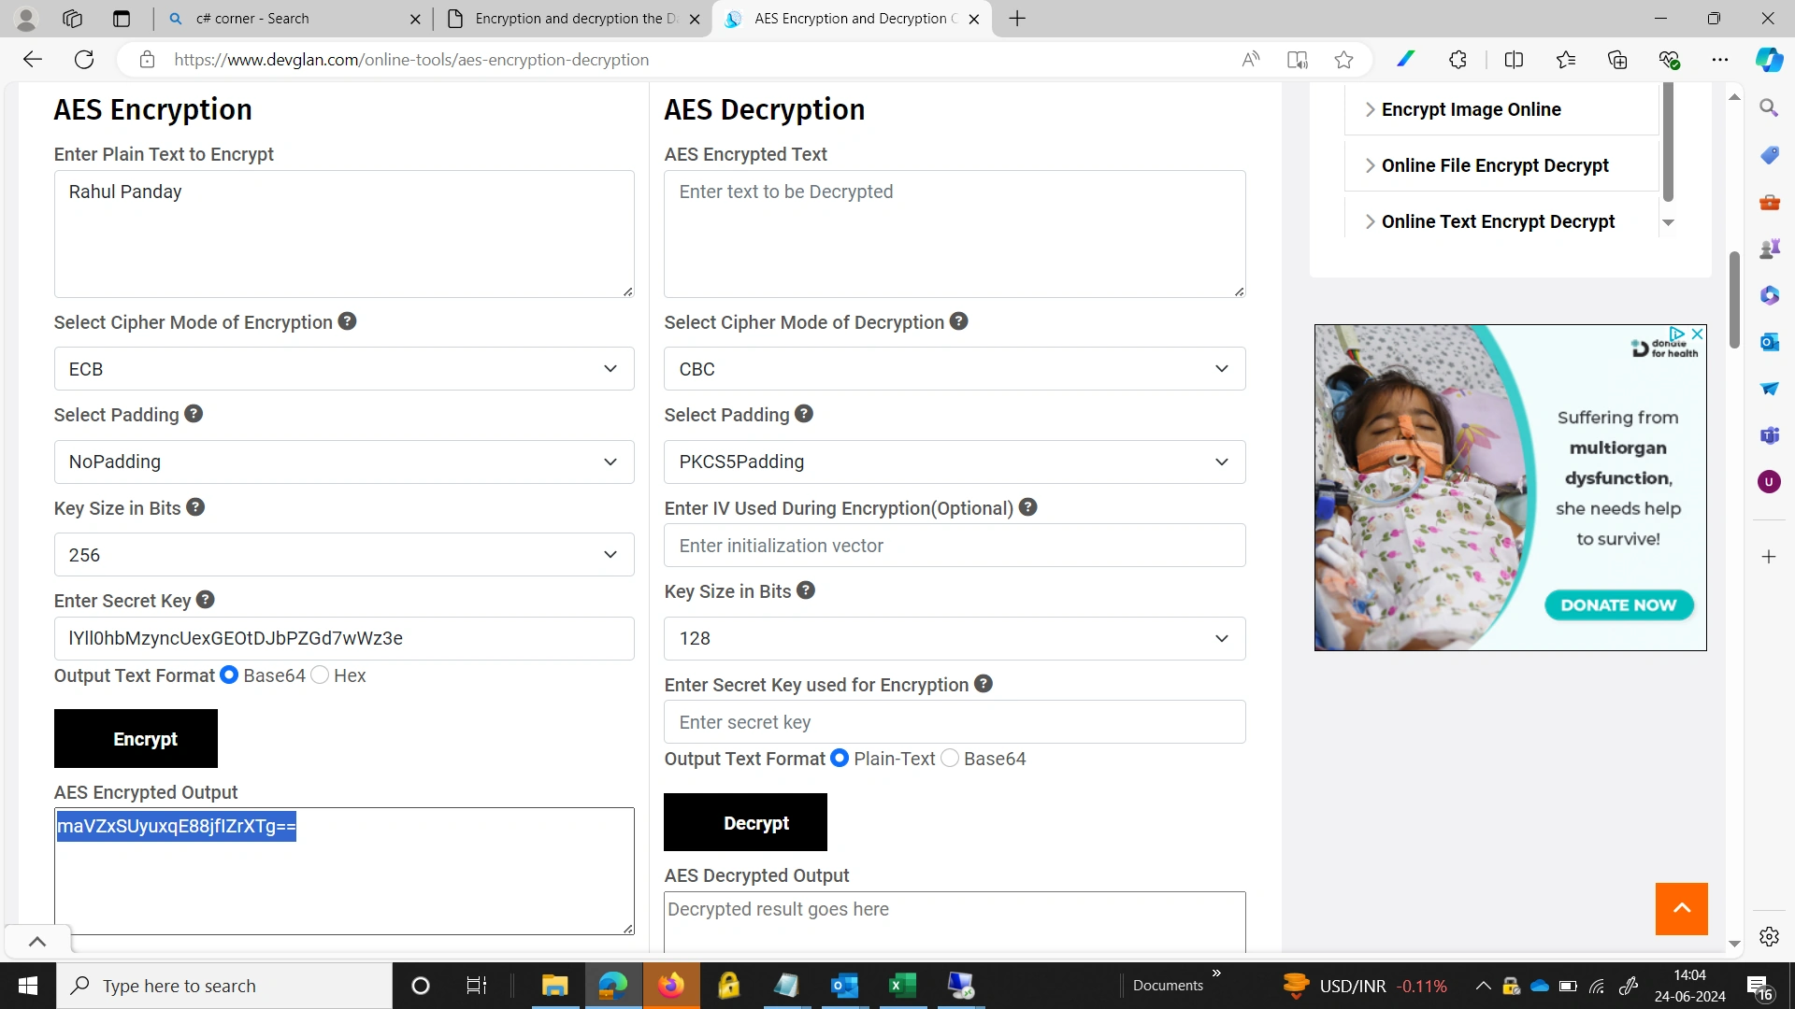Open the ECB cipher mode dropdown
Image resolution: width=1795 pixels, height=1009 pixels.
click(344, 369)
